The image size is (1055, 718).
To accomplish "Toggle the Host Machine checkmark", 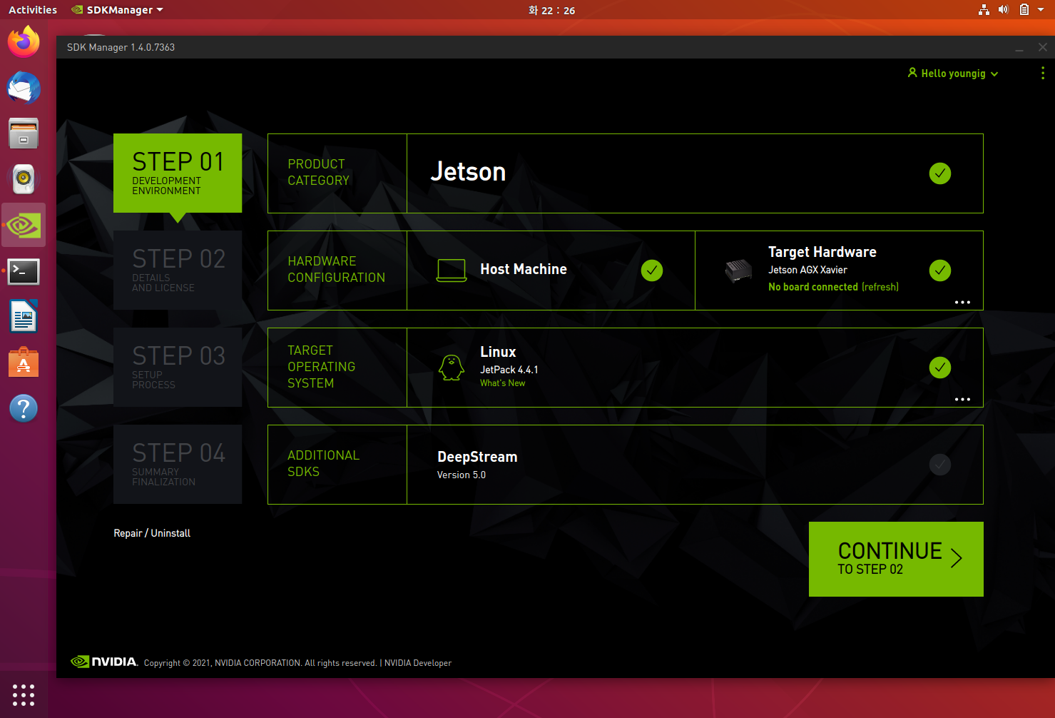I will pyautogui.click(x=652, y=270).
